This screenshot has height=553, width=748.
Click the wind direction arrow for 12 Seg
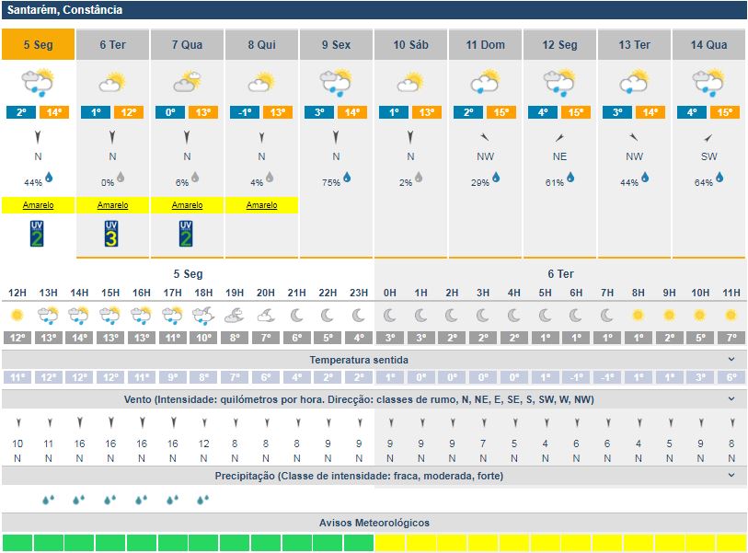(559, 137)
